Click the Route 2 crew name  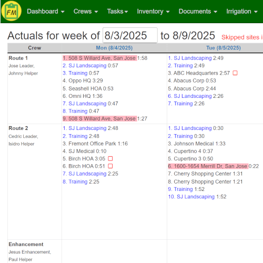(x=18, y=128)
